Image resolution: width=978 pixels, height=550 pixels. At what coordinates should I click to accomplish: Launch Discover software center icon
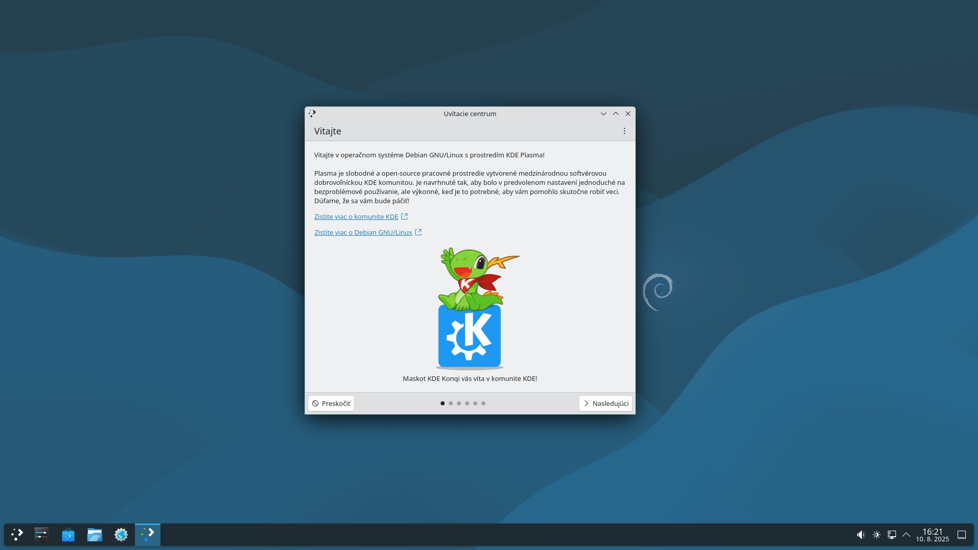pyautogui.click(x=68, y=535)
